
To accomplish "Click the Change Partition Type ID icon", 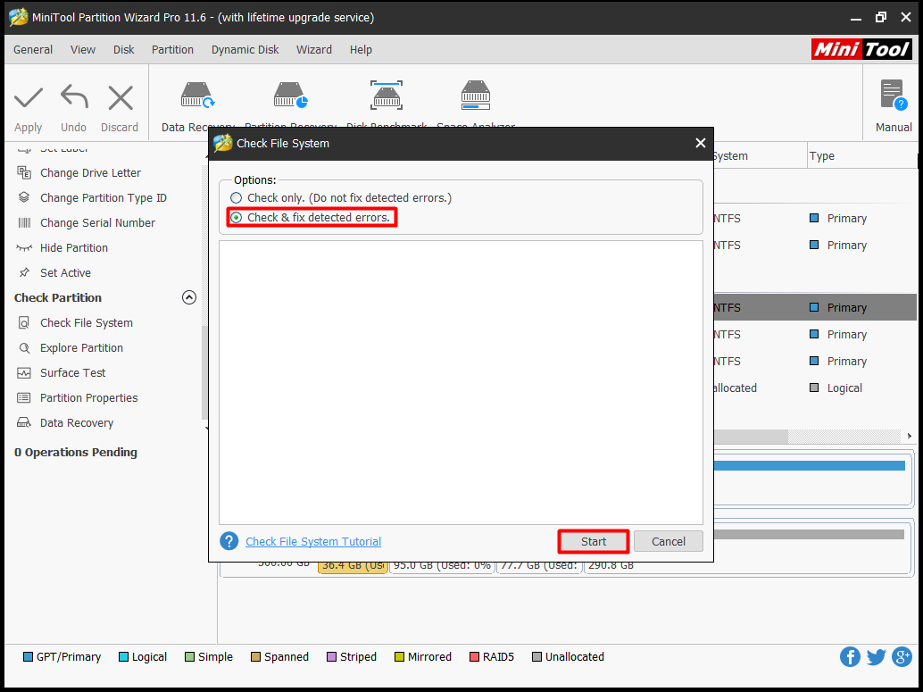I will (x=24, y=197).
